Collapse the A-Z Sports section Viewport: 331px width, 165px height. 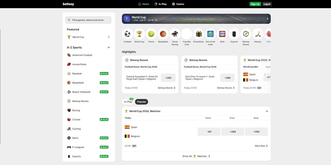point(109,47)
